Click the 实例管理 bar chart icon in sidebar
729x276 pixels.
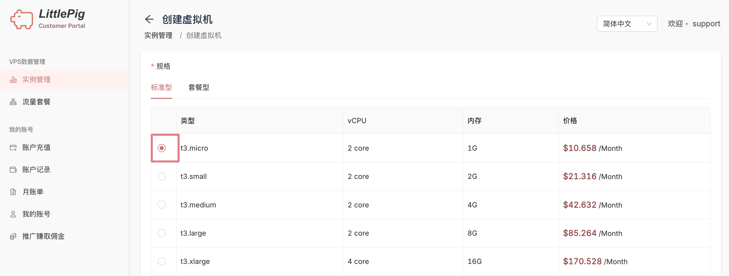pos(13,79)
